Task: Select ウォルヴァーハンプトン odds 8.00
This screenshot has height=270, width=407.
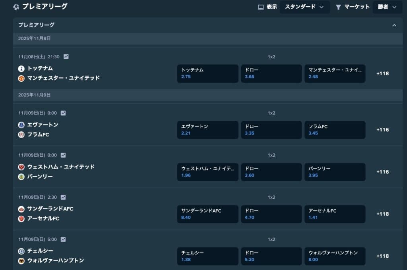Action: pyautogui.click(x=335, y=256)
